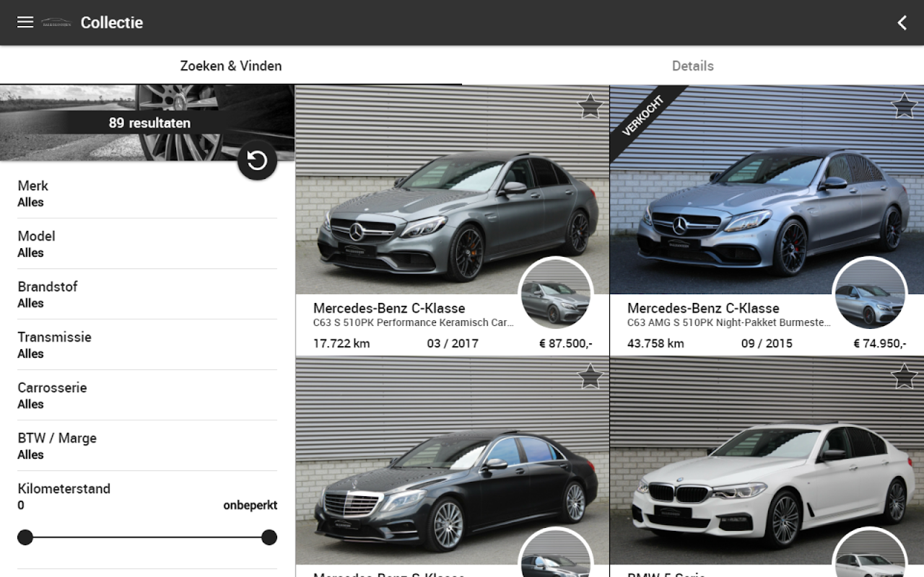Open the white BMW 5 Serie photo
Screen dimensions: 924x577
767,460
